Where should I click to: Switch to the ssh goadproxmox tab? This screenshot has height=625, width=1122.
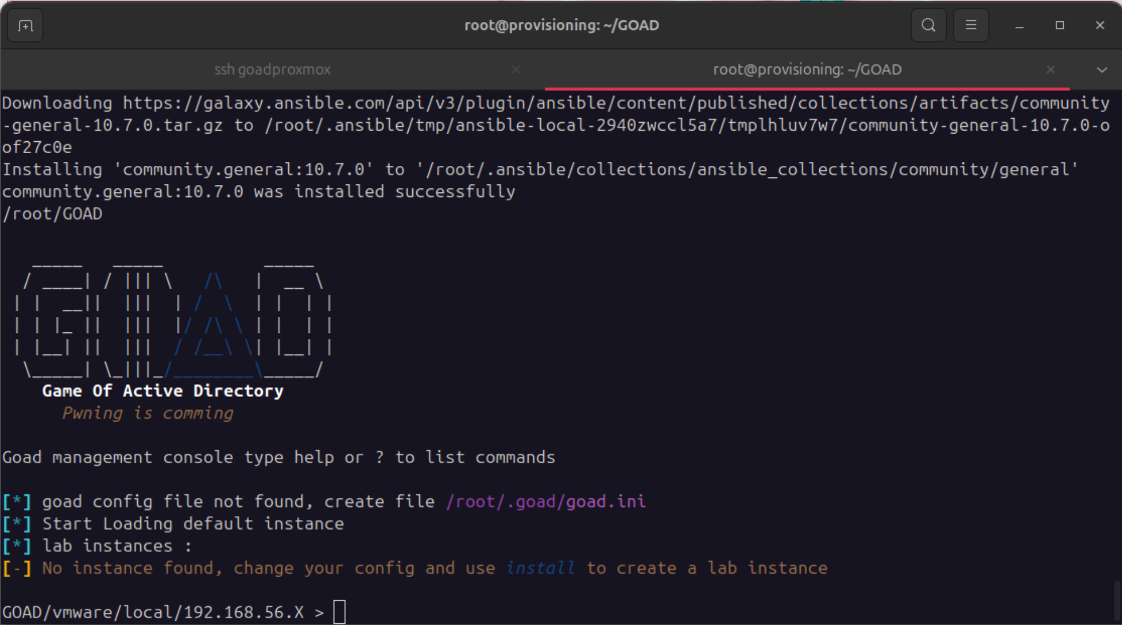(273, 70)
